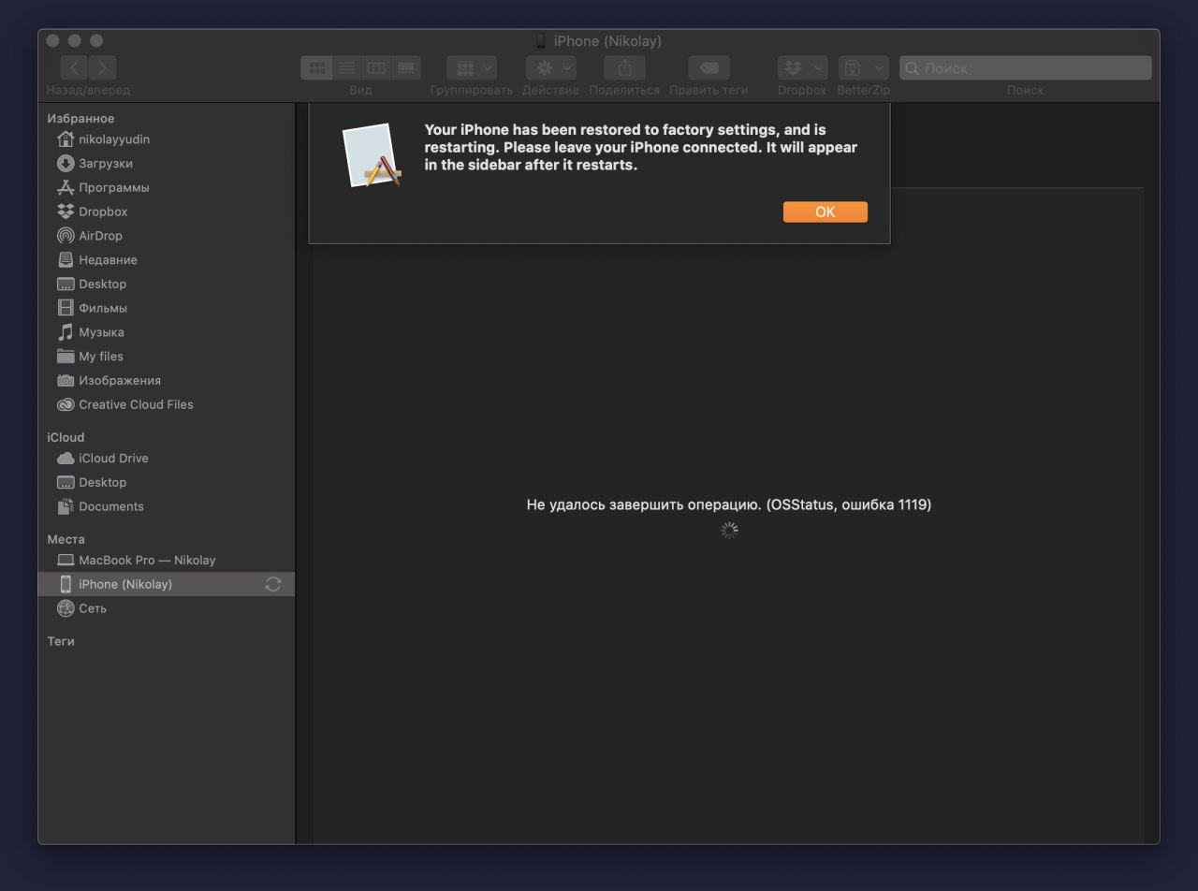Screen dimensions: 1198x891
Task: Open Недавние in the sidebar
Action: pos(167,260)
